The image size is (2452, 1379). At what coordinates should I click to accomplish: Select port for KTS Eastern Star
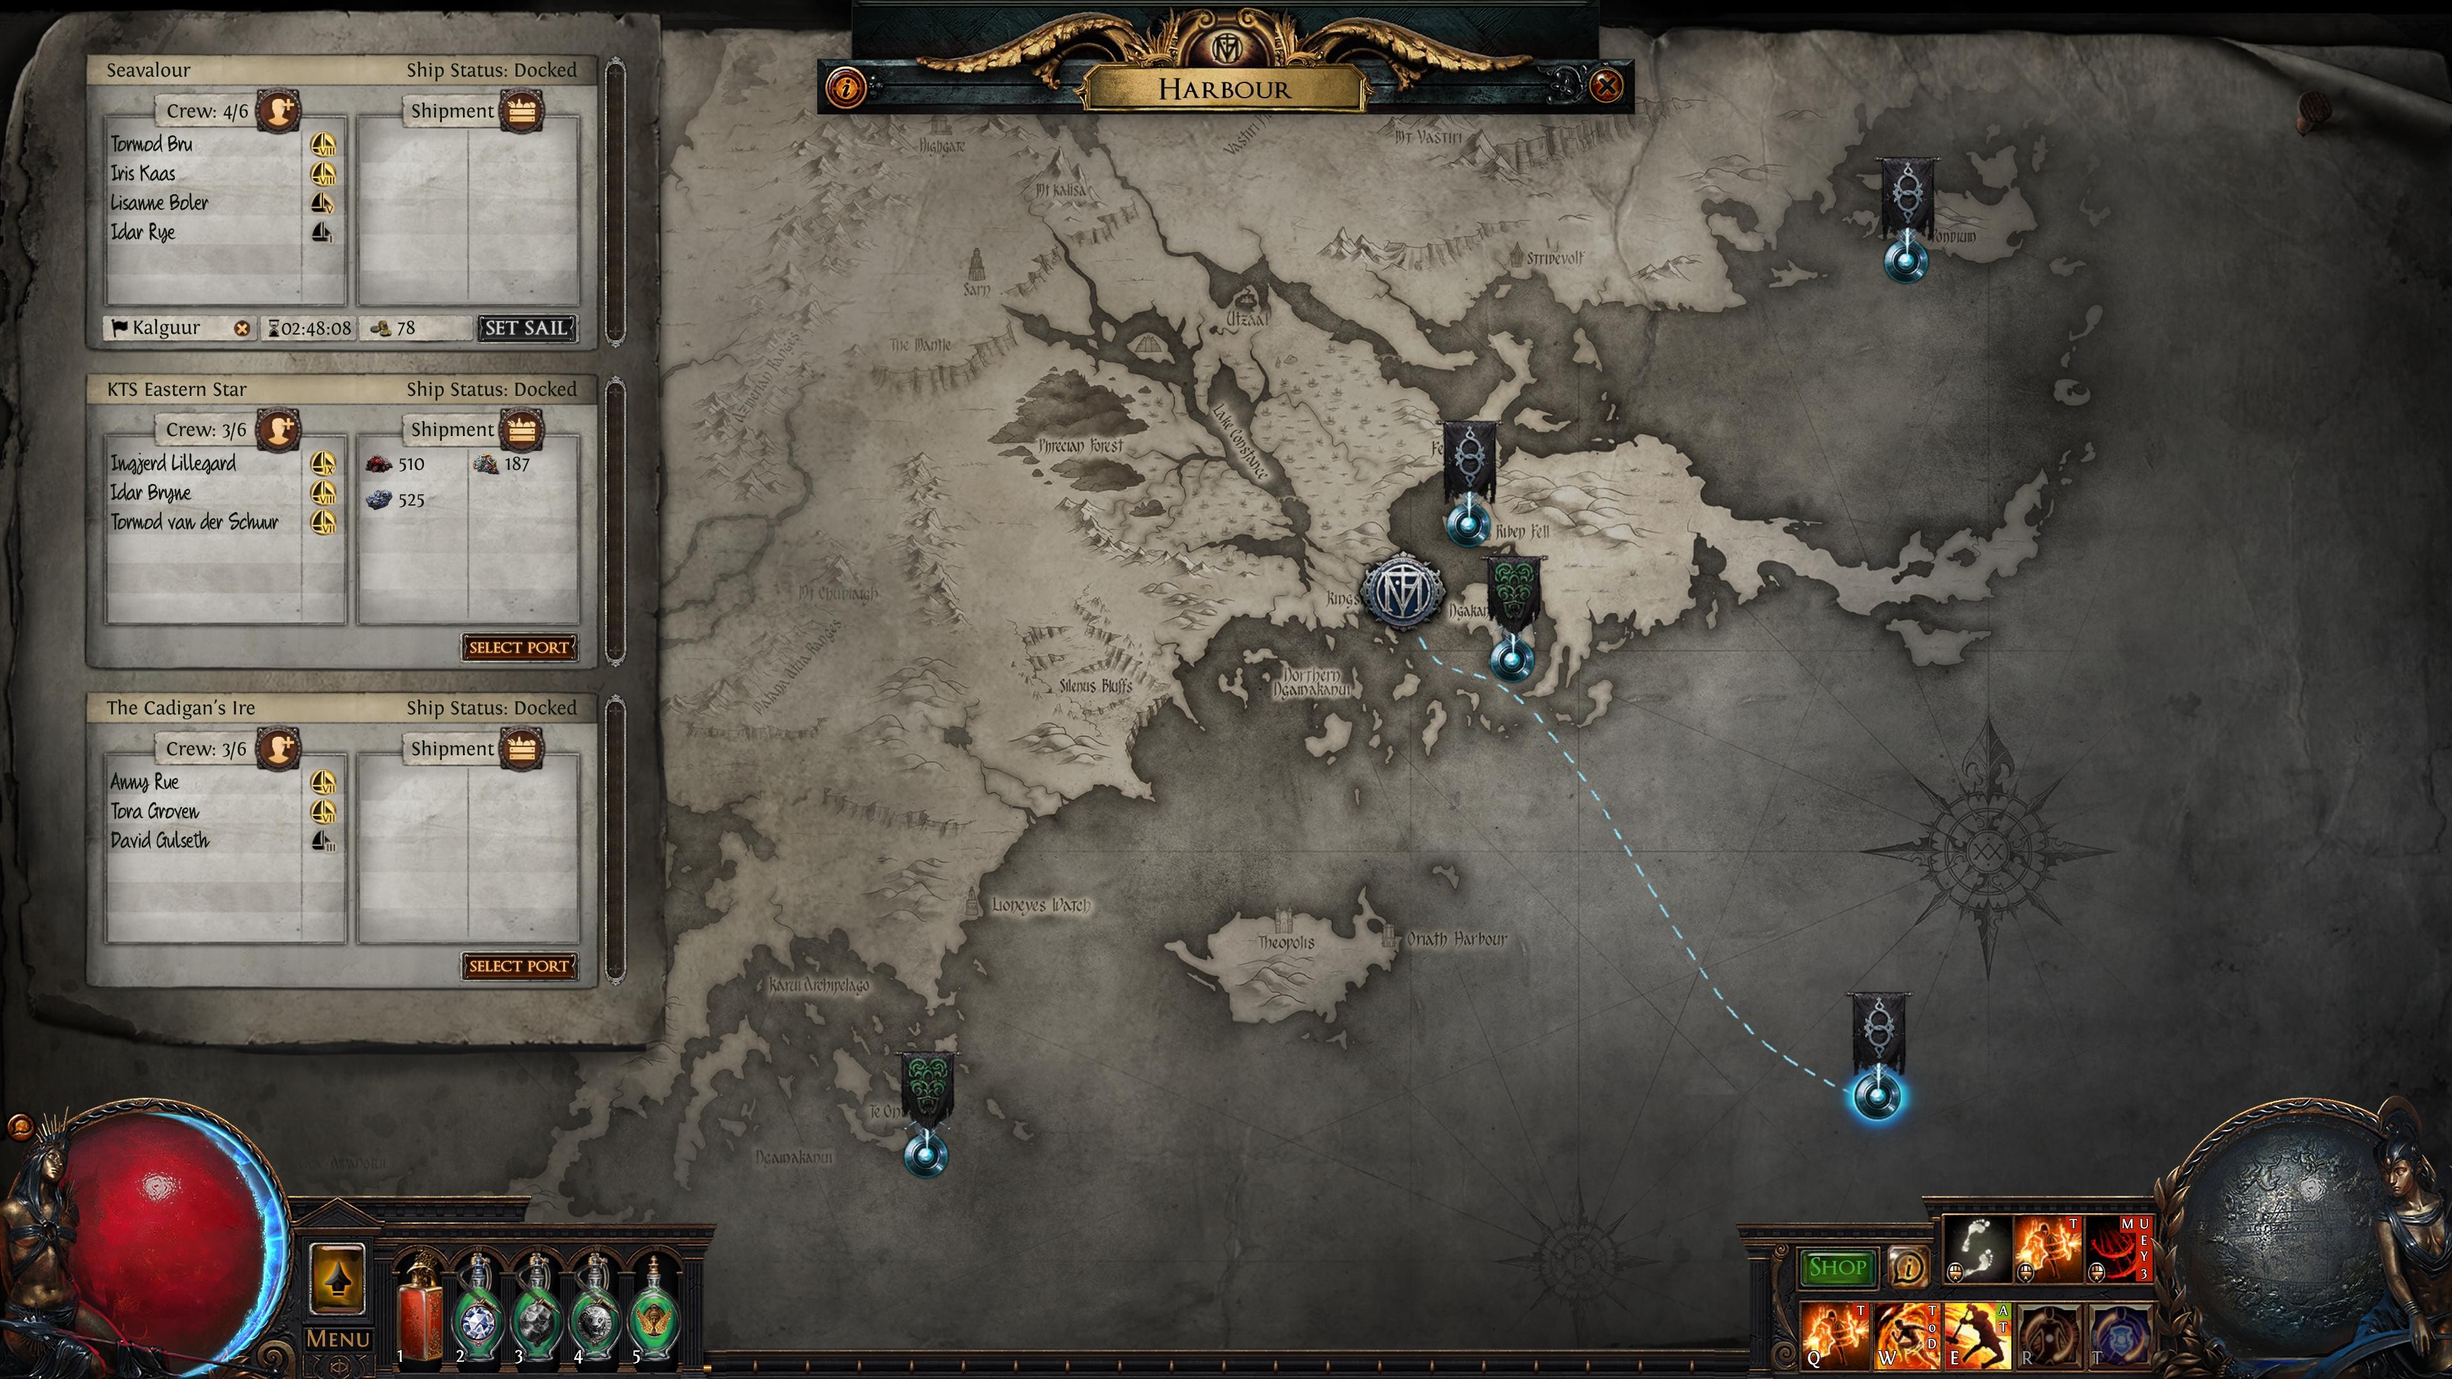(x=517, y=648)
